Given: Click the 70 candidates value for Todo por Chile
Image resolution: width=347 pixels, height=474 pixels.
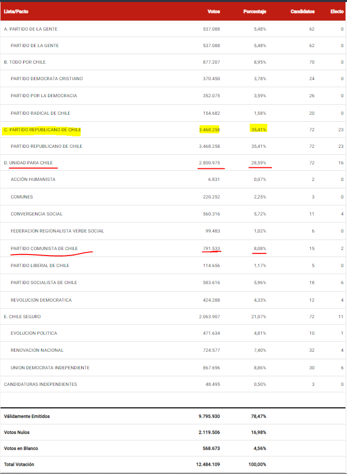Looking at the screenshot, I should click(x=312, y=62).
